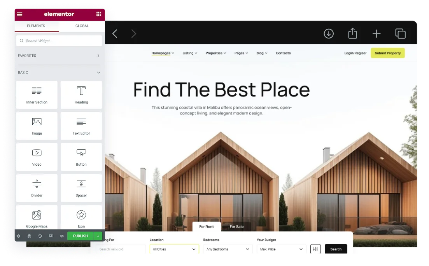This screenshot has width=429, height=266.
Task: Open the revision History icon
Action: pos(40,236)
